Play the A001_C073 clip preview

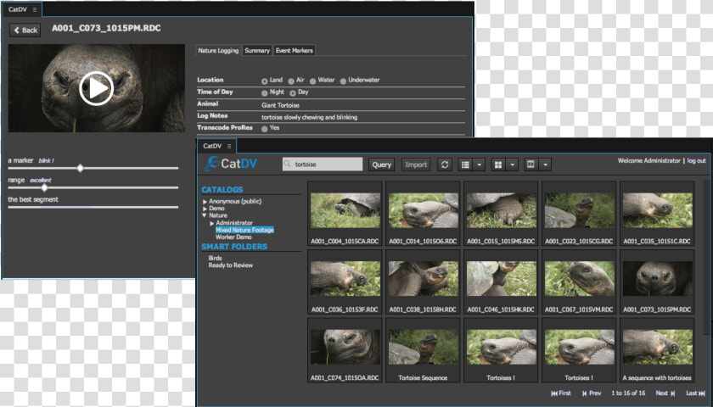(x=96, y=88)
